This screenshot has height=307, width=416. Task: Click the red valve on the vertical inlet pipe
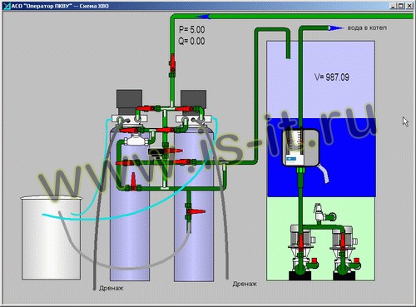click(x=172, y=65)
